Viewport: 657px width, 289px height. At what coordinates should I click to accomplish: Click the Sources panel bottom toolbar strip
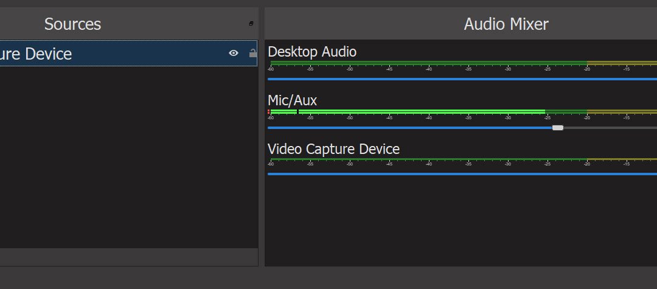pos(122,257)
